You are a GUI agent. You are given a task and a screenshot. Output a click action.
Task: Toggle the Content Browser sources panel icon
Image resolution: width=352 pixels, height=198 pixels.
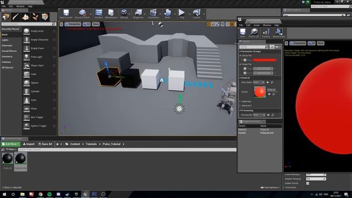3,150
